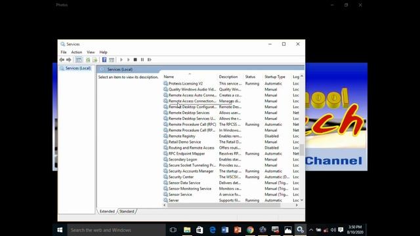Open Word from the taskbar
This screenshot has width=420, height=236.
(x=225, y=230)
